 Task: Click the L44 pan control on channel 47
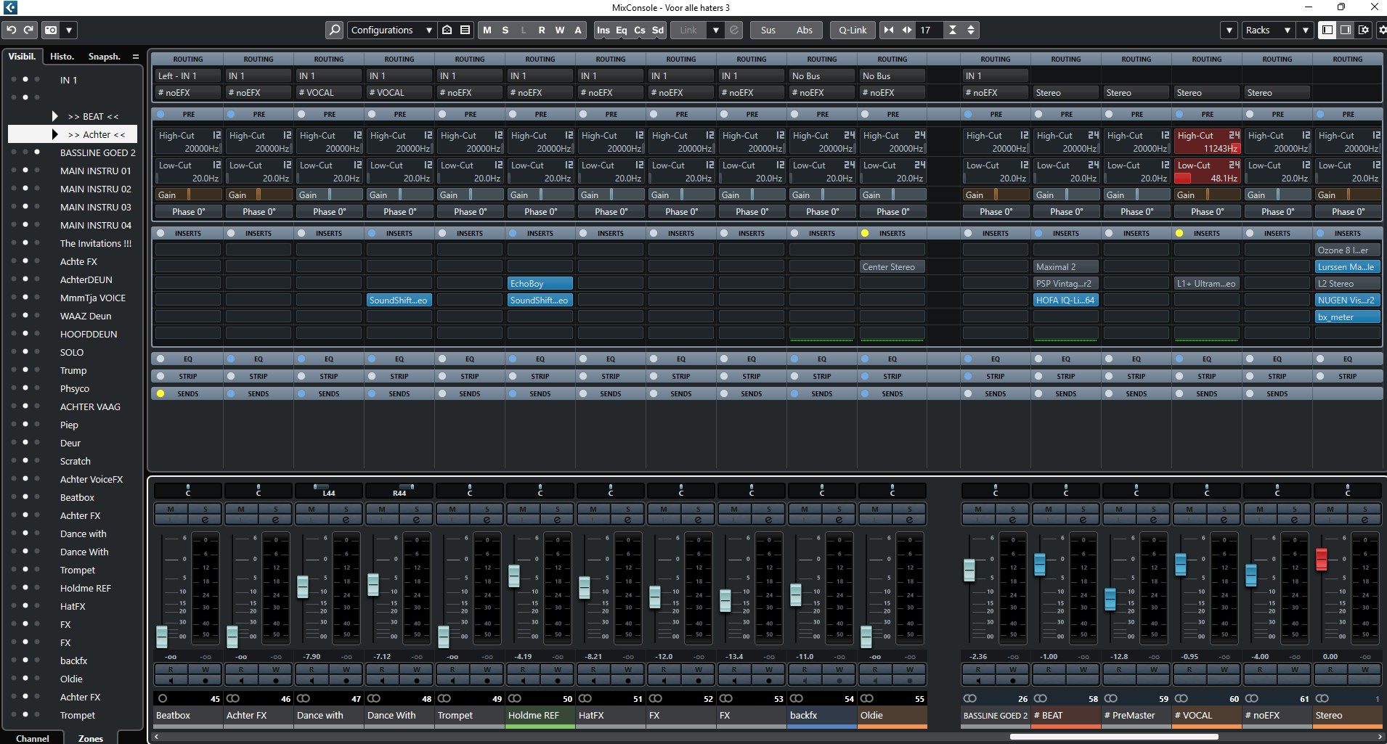tap(328, 491)
